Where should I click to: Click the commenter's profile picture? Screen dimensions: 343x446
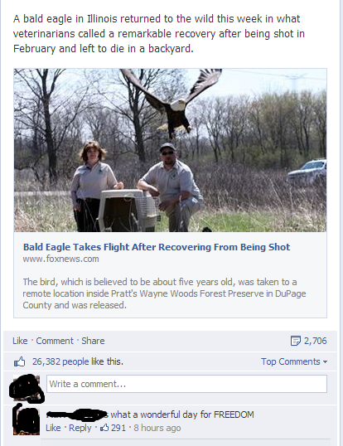pyautogui.click(x=26, y=421)
